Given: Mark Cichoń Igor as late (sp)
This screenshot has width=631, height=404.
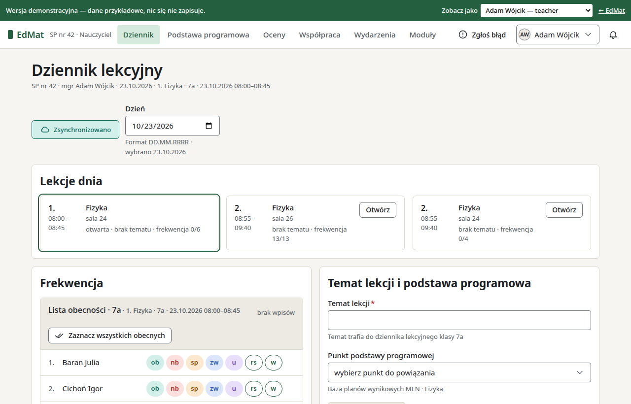Looking at the screenshot, I should coord(195,389).
